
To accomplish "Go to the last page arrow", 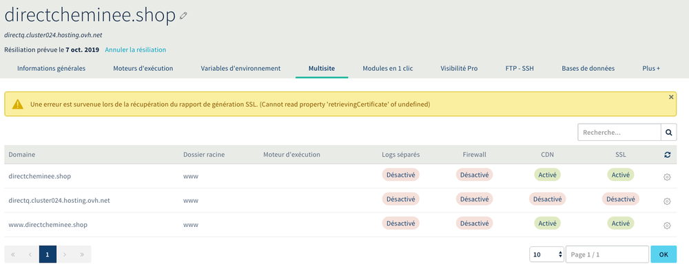I will click(x=82, y=254).
